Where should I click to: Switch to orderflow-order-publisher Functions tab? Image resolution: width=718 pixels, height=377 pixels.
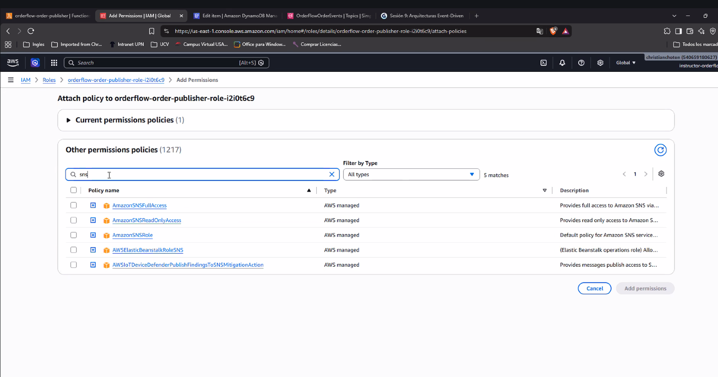[48, 16]
